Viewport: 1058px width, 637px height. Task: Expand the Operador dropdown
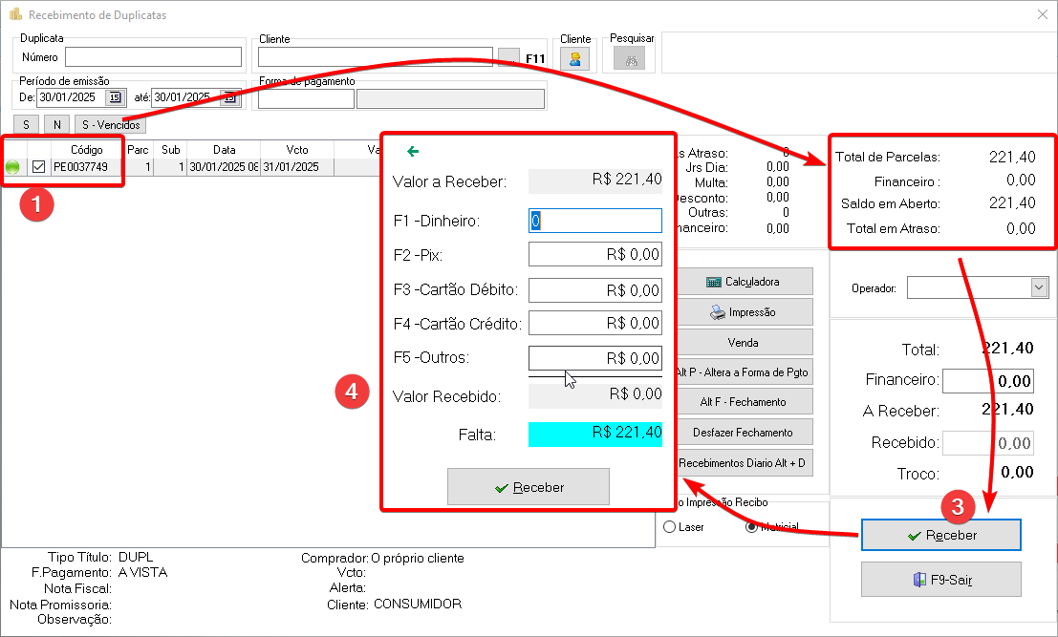coord(1039,287)
